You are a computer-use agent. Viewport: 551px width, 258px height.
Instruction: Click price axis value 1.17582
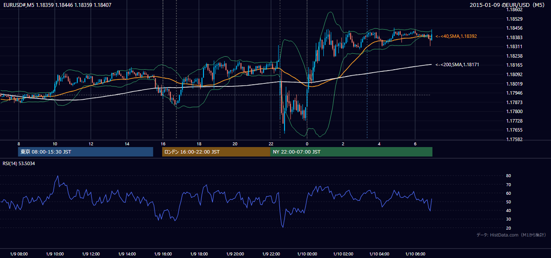pyautogui.click(x=515, y=139)
